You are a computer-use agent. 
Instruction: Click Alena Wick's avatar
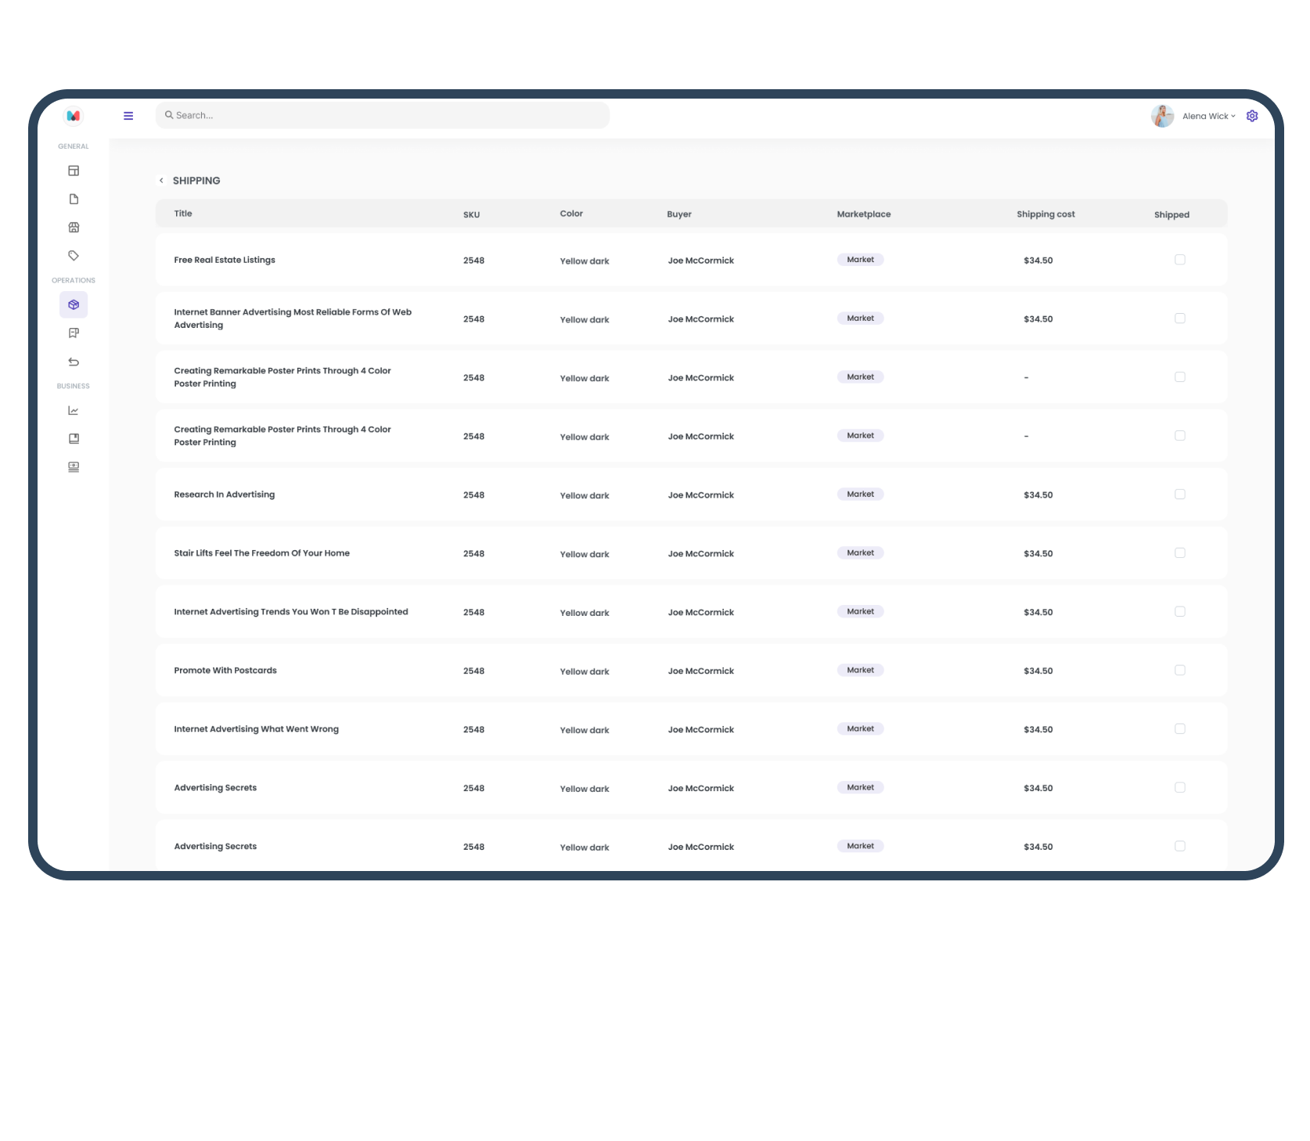tap(1163, 116)
